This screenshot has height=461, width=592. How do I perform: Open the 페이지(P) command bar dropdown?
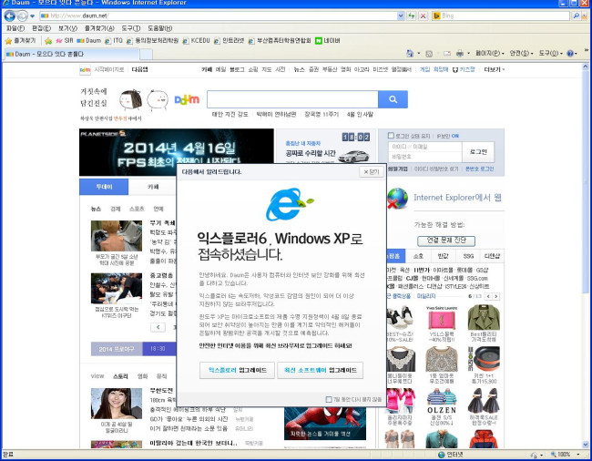click(x=489, y=53)
